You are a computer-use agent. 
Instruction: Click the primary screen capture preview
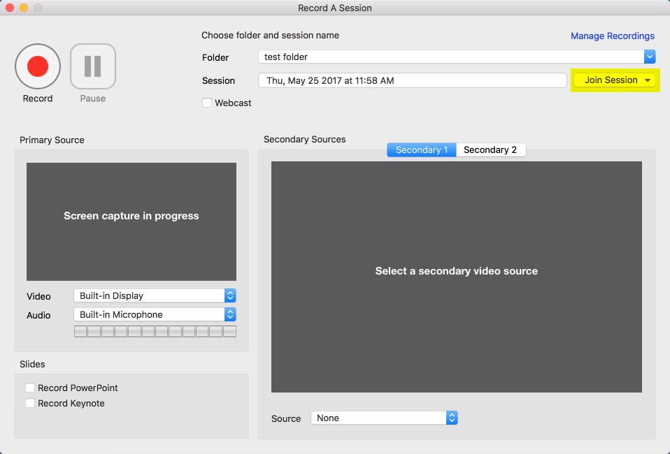coord(131,221)
